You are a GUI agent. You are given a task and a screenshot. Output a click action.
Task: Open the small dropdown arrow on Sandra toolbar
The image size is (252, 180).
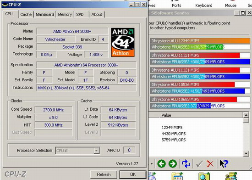click(x=152, y=164)
